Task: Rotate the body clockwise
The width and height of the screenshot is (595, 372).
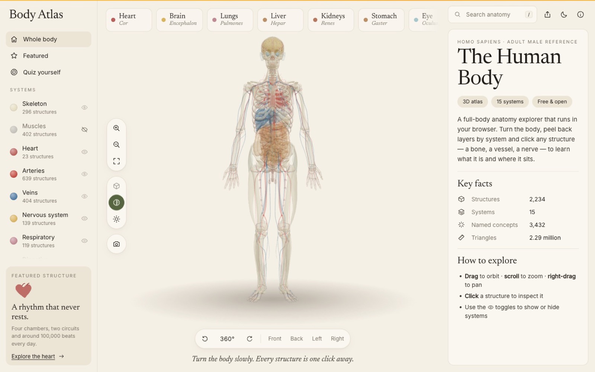Action: [x=250, y=339]
